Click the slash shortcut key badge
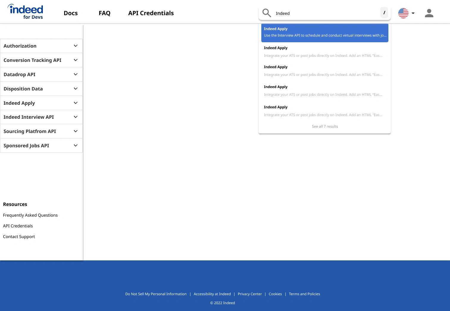This screenshot has height=311, width=450. tap(384, 13)
